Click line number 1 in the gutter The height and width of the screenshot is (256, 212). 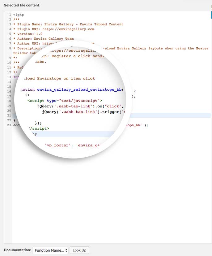10,15
